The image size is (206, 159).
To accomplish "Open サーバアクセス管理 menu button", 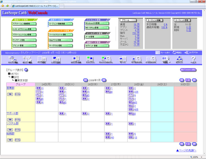I will tap(60, 46).
